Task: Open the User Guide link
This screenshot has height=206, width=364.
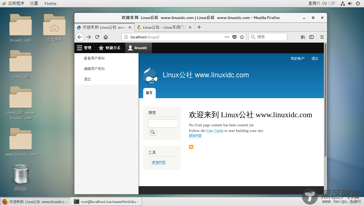Action: [x=215, y=131]
